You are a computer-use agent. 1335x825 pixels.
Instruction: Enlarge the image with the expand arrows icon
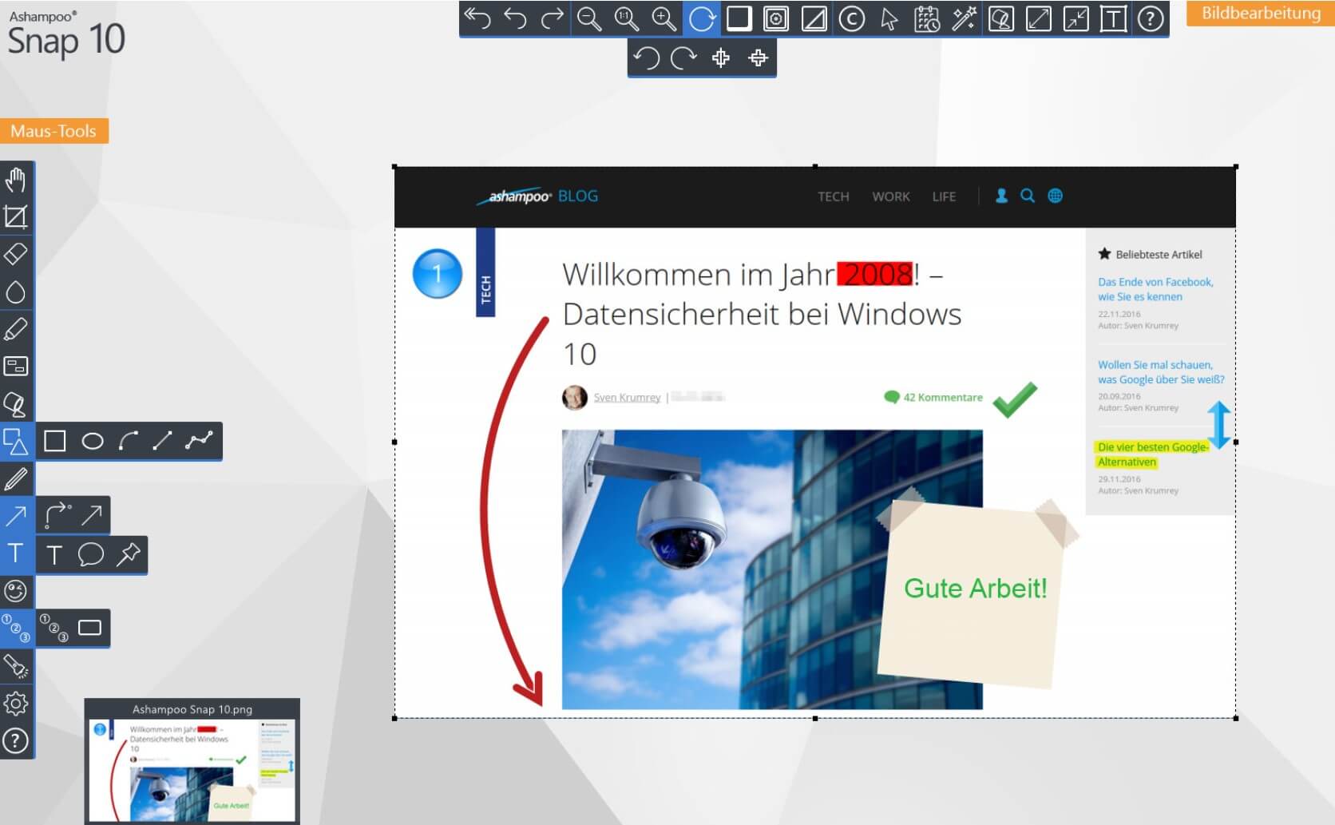(1038, 18)
